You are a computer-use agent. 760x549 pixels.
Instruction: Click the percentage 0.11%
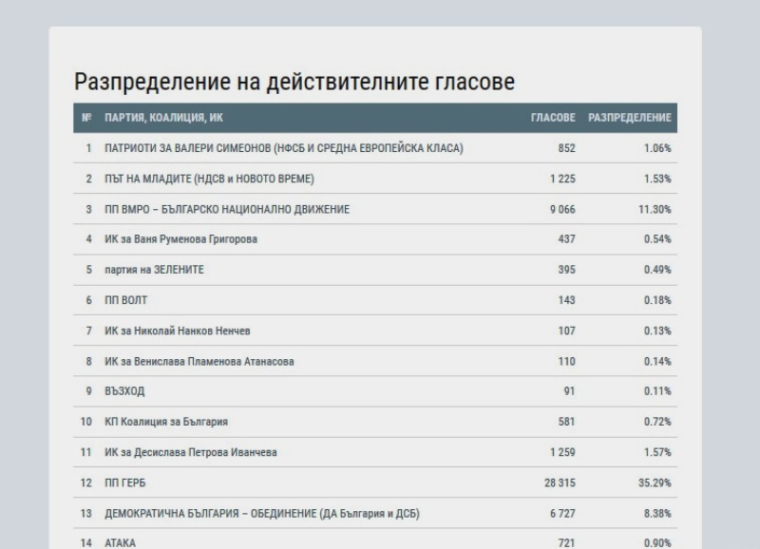click(x=657, y=391)
